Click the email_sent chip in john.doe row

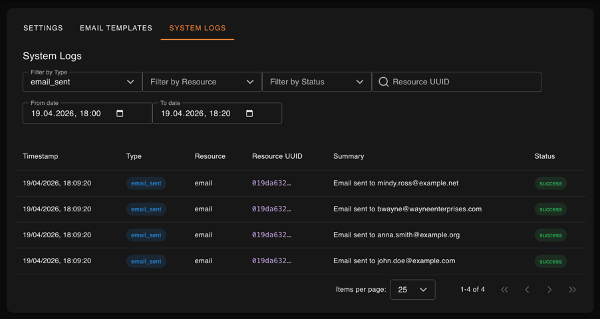pyautogui.click(x=146, y=261)
